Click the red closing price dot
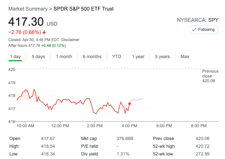Screen dimensions: 225x159 (x=130, y=103)
